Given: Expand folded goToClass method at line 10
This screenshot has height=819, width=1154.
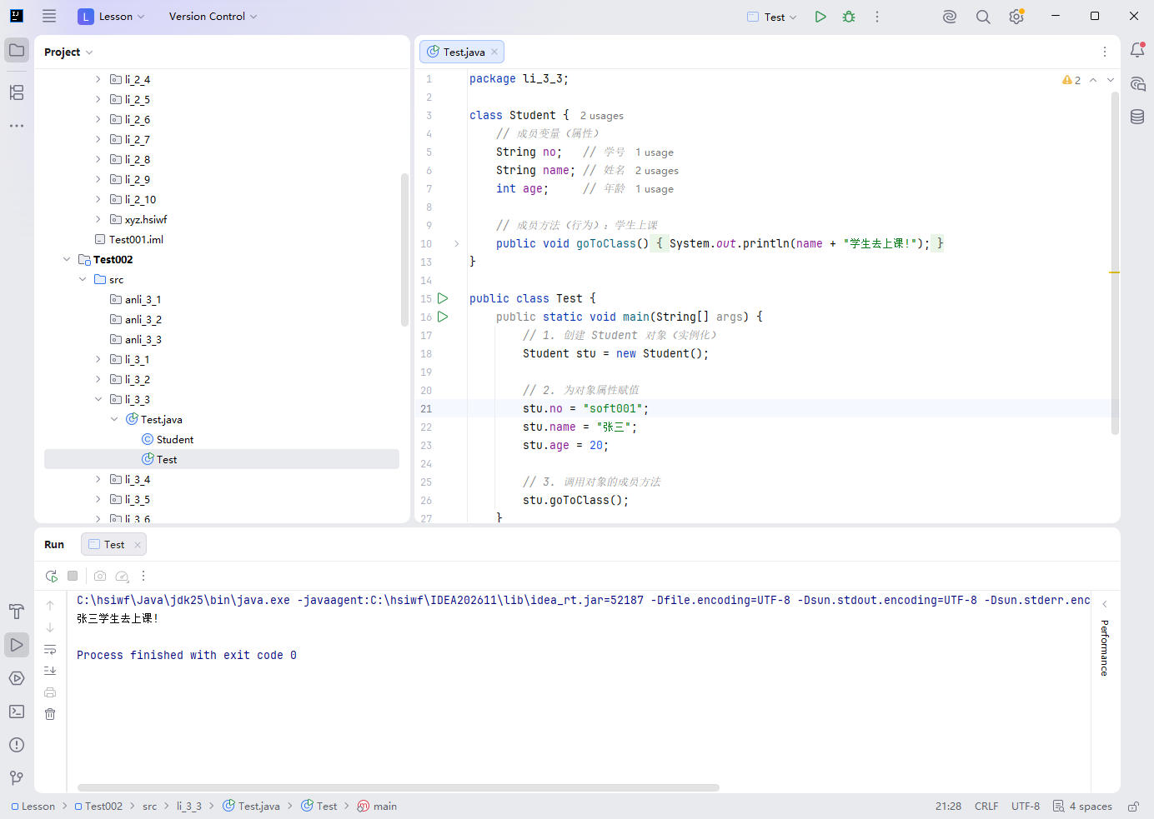Looking at the screenshot, I should click(456, 243).
